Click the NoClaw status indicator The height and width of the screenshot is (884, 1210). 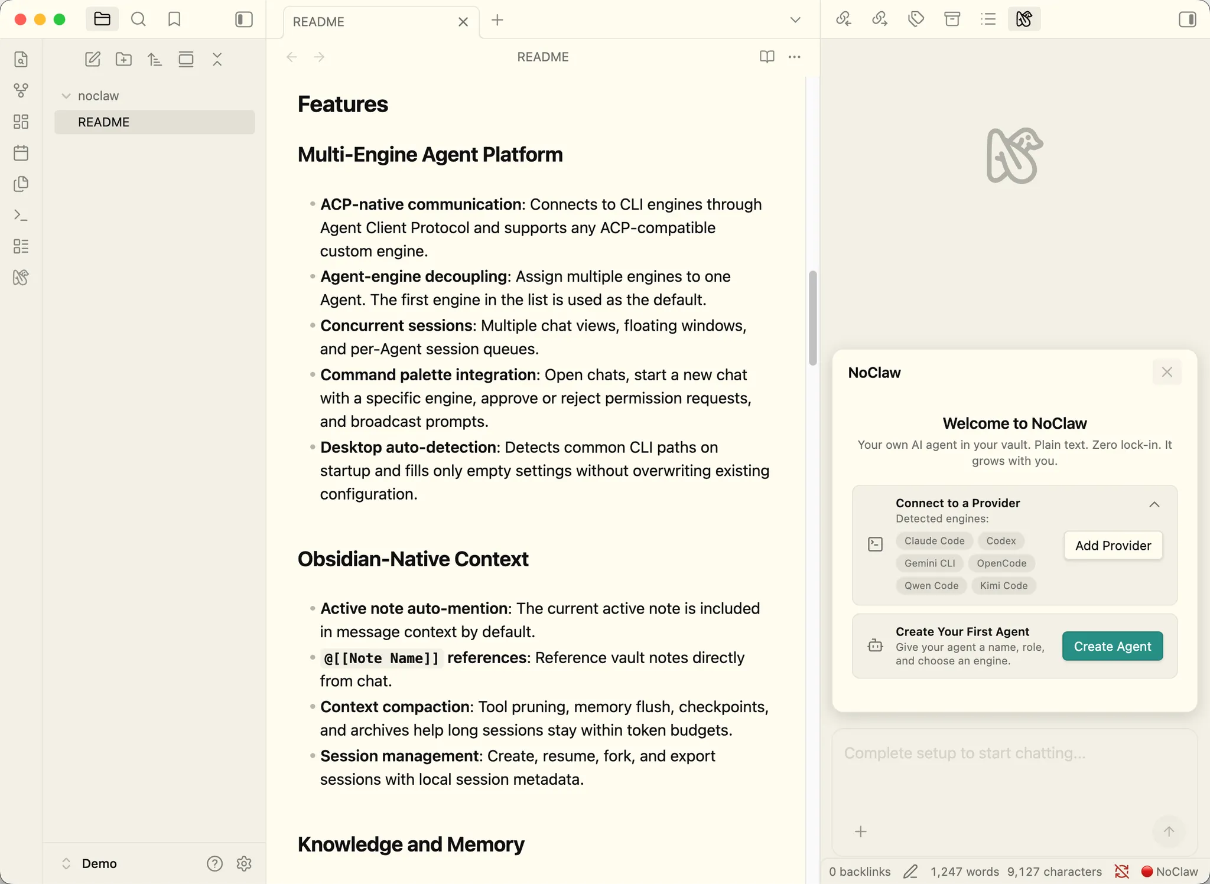1170,872
